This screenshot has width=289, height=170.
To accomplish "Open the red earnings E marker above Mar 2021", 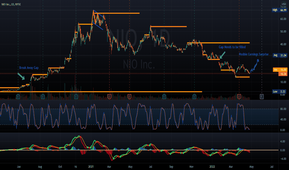I will point(109,96).
